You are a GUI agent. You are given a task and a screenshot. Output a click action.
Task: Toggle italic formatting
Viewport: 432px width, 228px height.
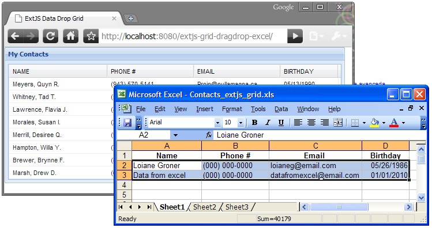[x=268, y=123]
